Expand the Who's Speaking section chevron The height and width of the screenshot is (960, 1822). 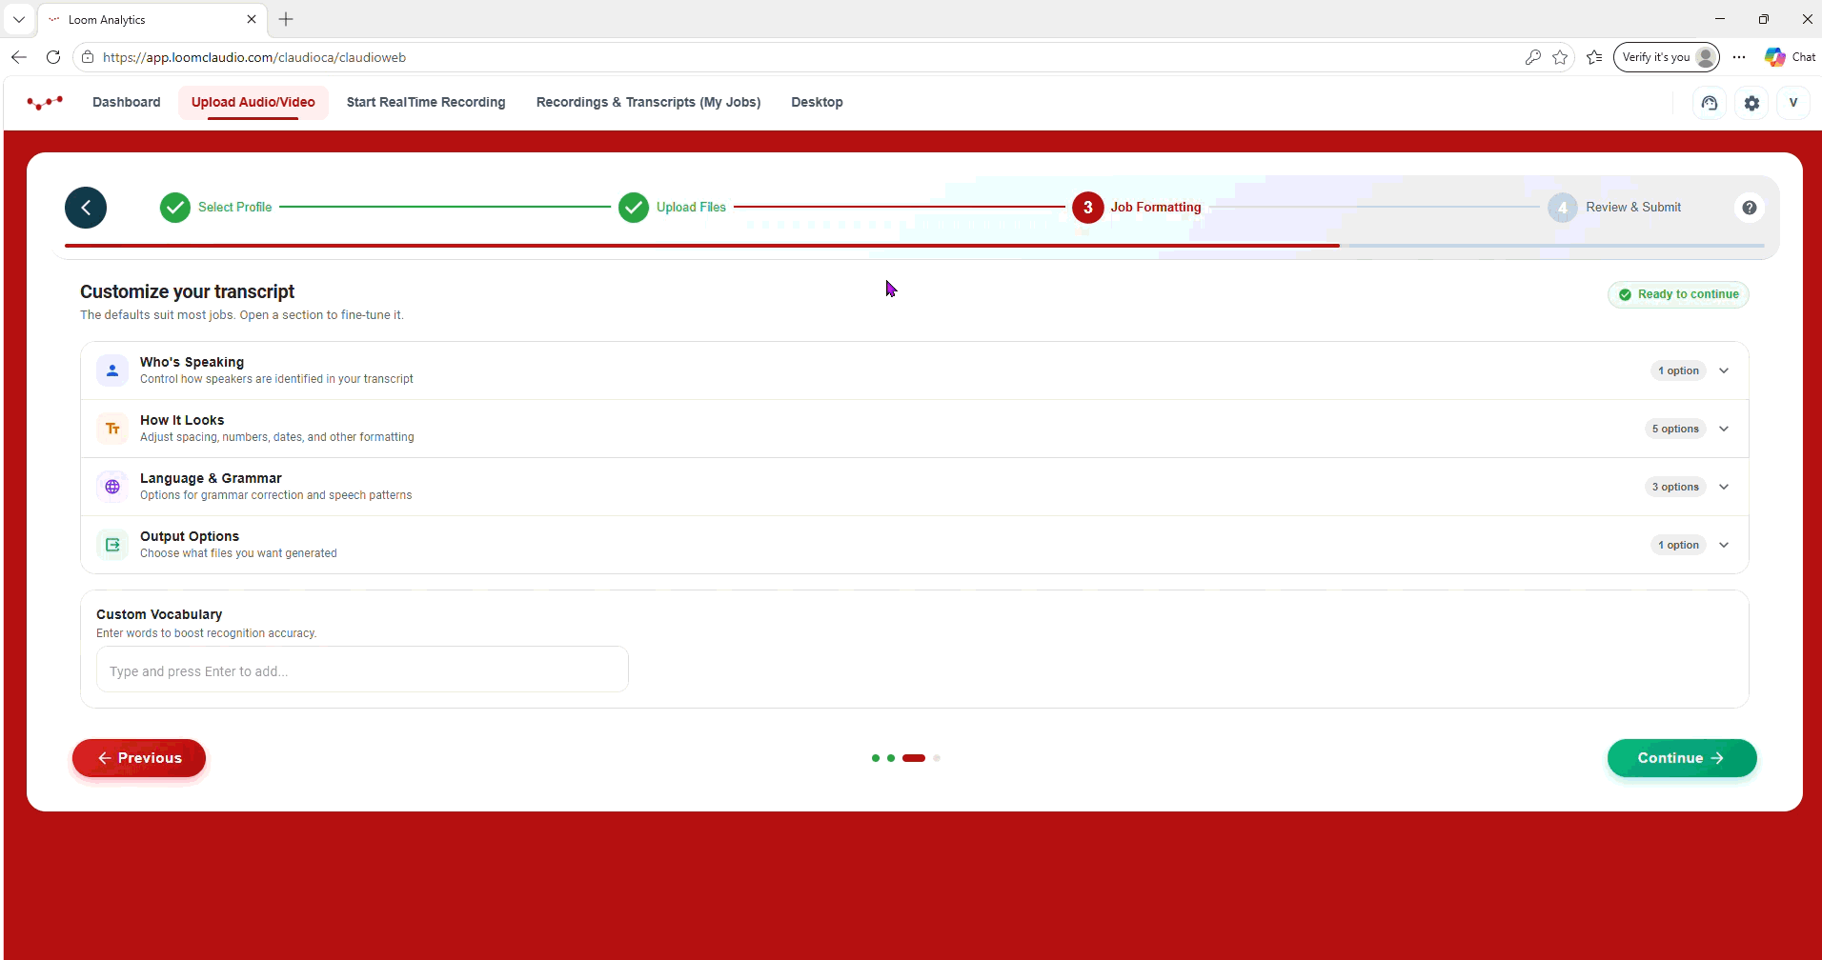1724,370
